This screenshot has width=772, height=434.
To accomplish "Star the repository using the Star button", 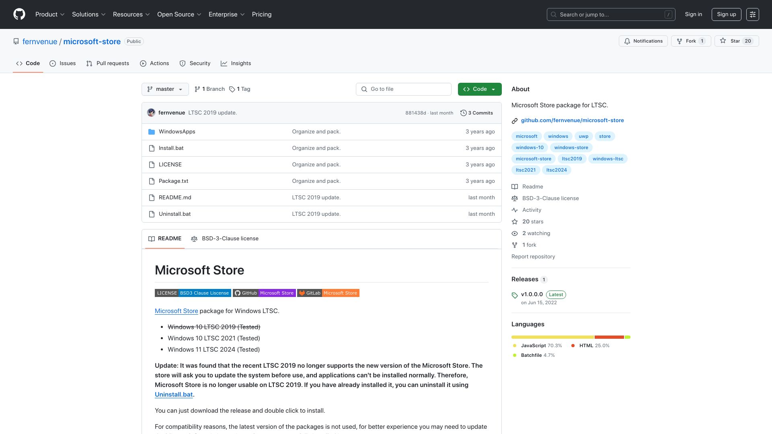I will pyautogui.click(x=737, y=41).
